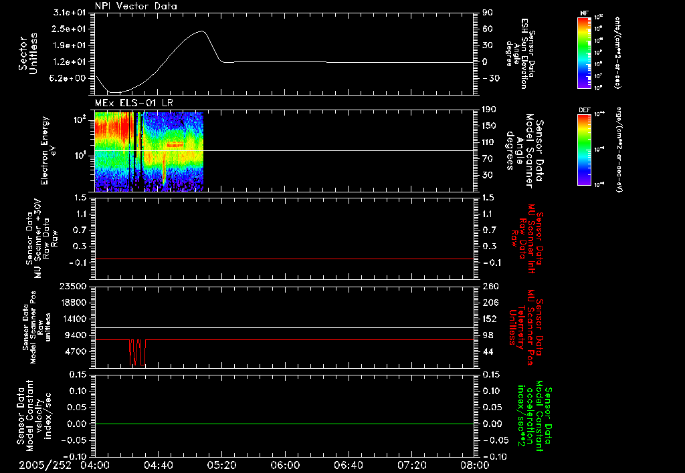Select the 'ESH Sun Elevation Angle' axis label

click(520, 53)
